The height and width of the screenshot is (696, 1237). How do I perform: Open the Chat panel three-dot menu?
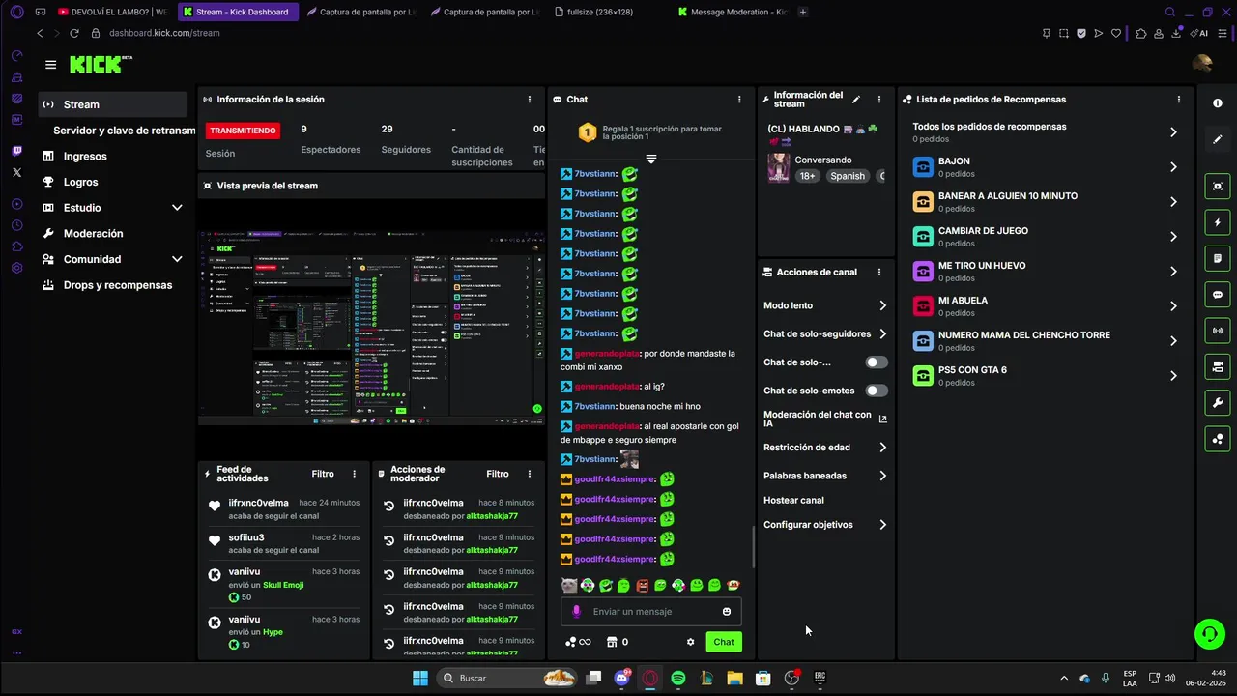(x=739, y=100)
